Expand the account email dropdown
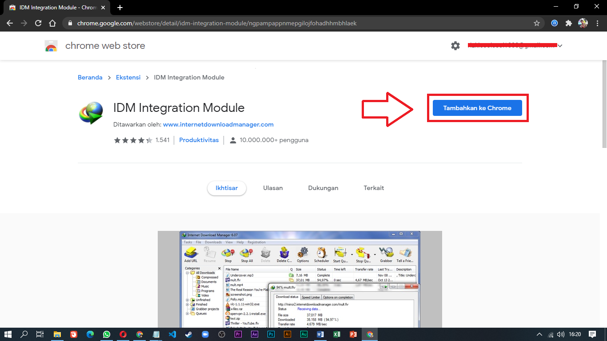The image size is (607, 341). [x=560, y=46]
